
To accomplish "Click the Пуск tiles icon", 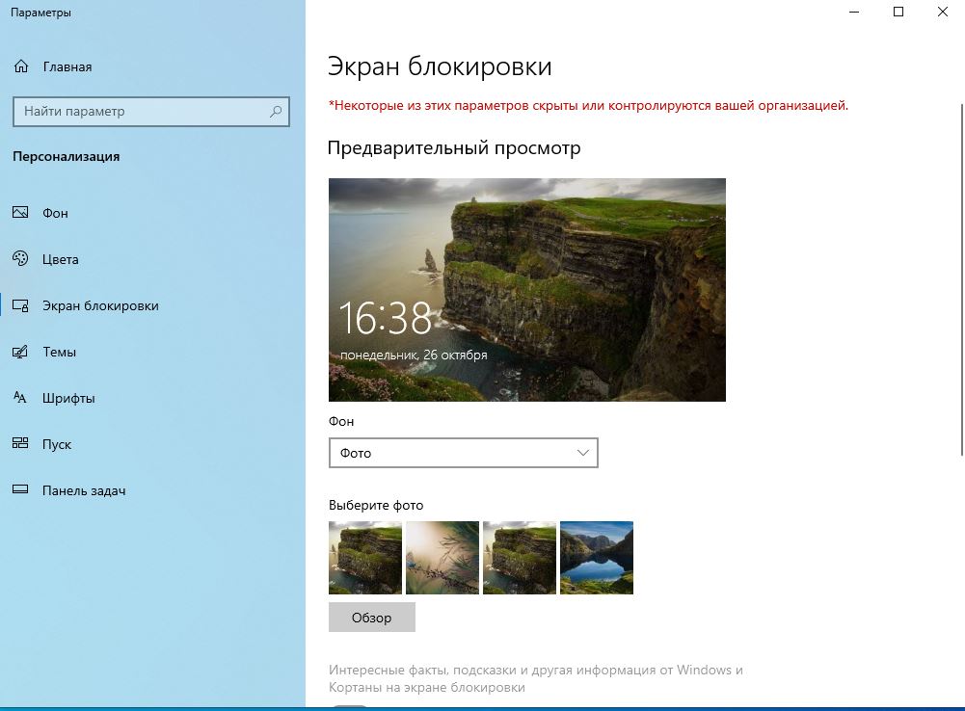I will 20,443.
